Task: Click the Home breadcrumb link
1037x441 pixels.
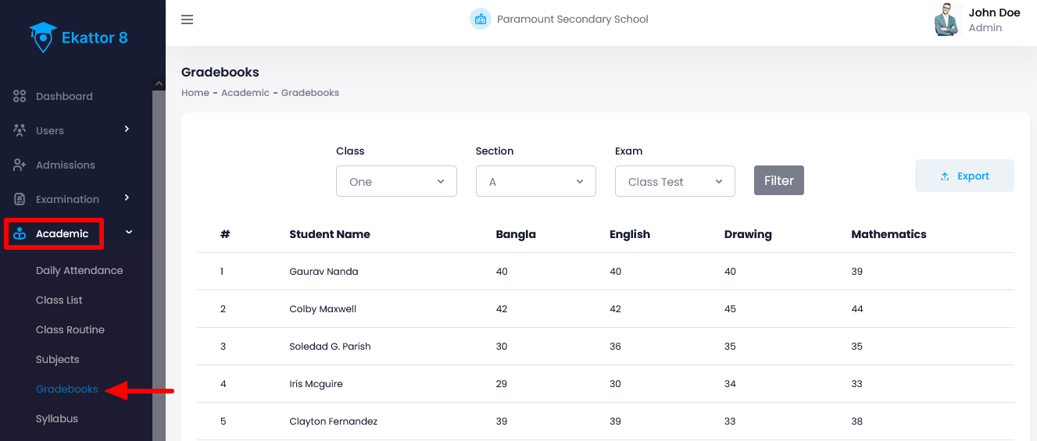Action: [195, 92]
